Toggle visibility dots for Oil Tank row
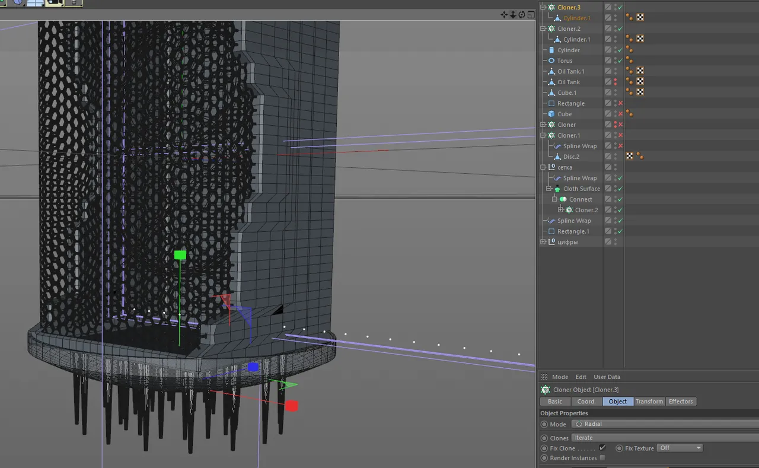The width and height of the screenshot is (759, 468). [616, 82]
